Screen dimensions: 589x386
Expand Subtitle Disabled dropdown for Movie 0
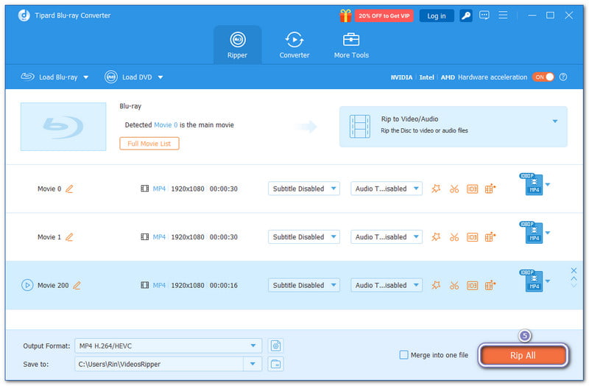coord(303,189)
